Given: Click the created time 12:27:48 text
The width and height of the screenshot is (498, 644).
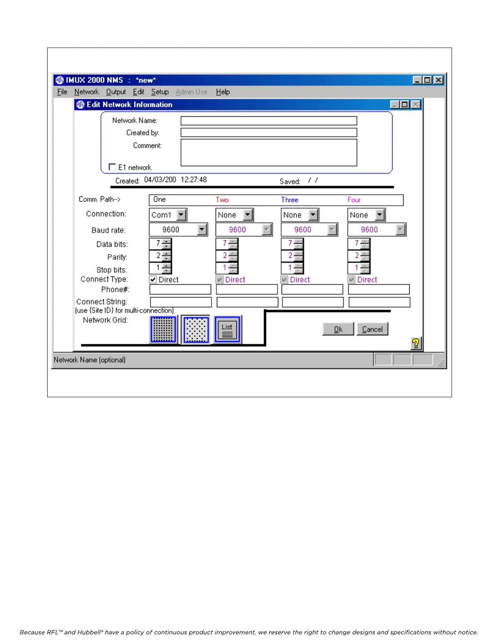Looking at the screenshot, I should tap(194, 180).
